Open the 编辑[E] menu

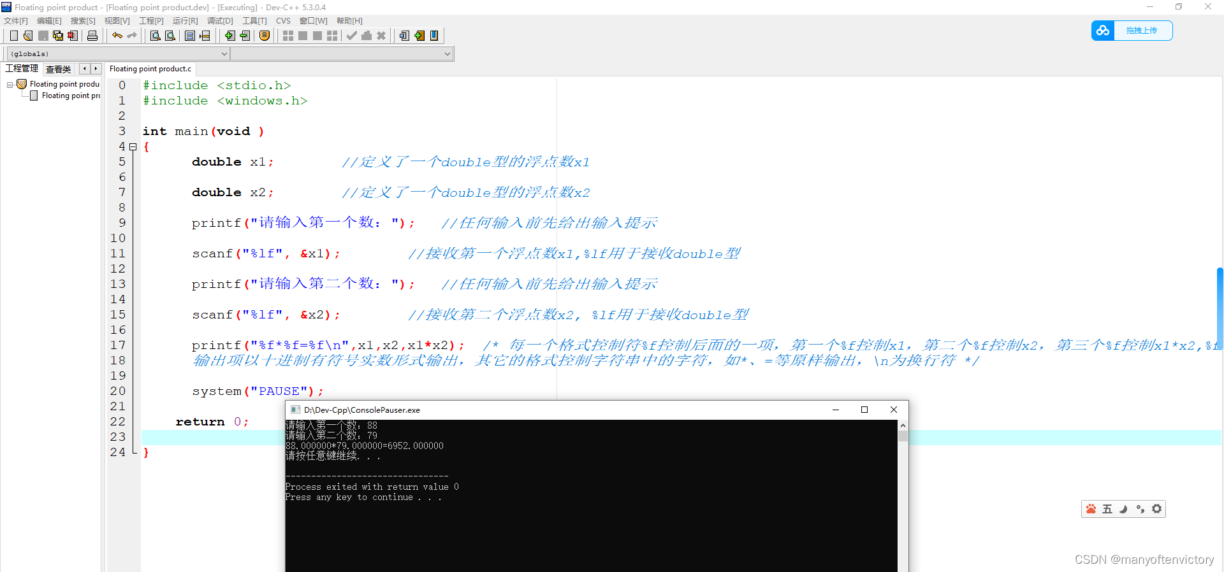coord(49,21)
